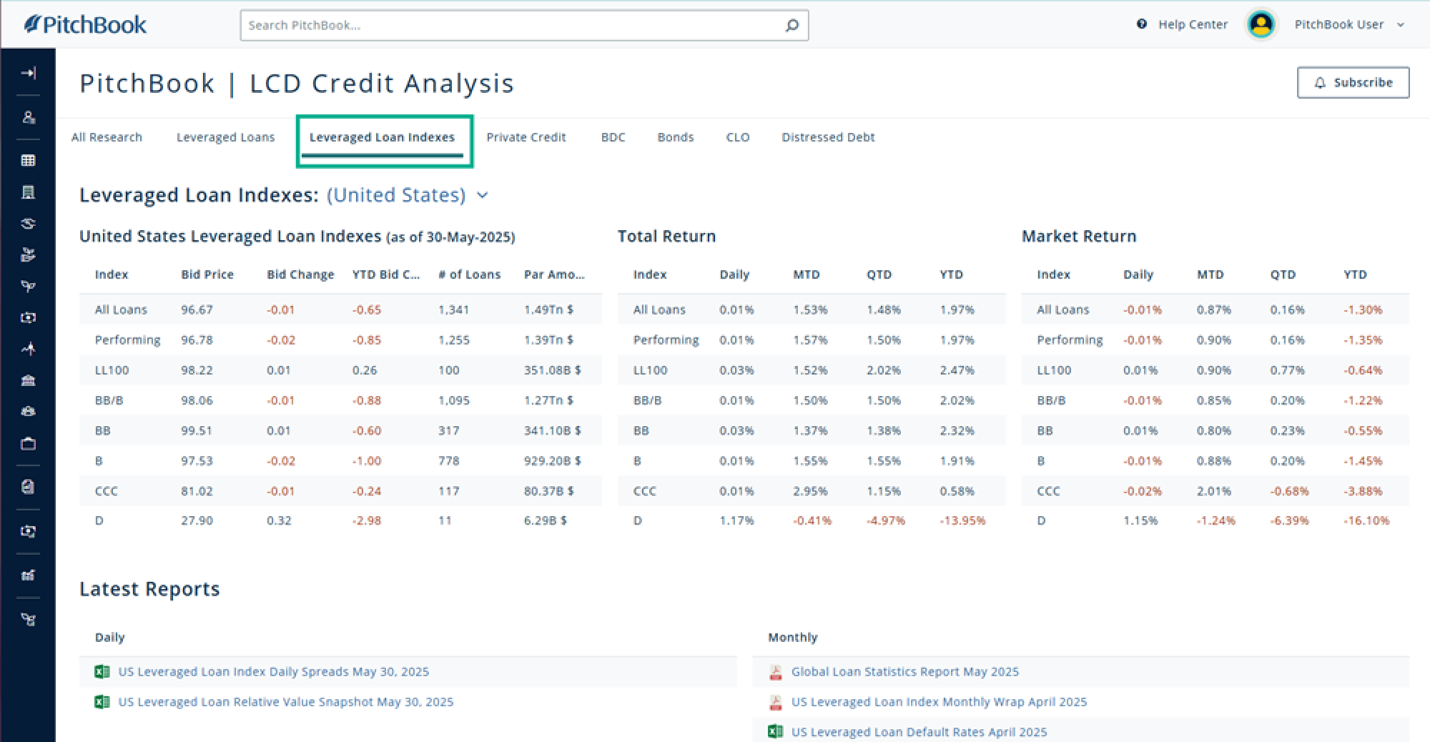Click the Subscribe button
This screenshot has width=1430, height=742.
coord(1353,82)
